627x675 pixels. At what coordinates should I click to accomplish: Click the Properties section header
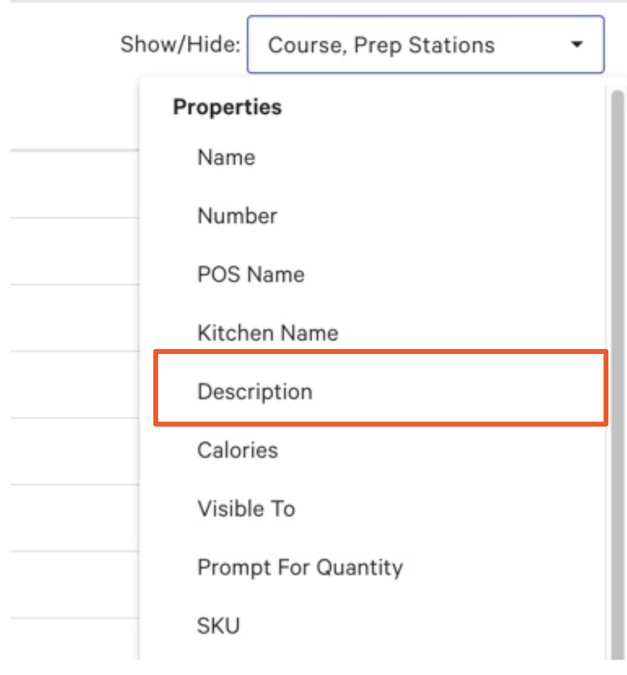[227, 107]
